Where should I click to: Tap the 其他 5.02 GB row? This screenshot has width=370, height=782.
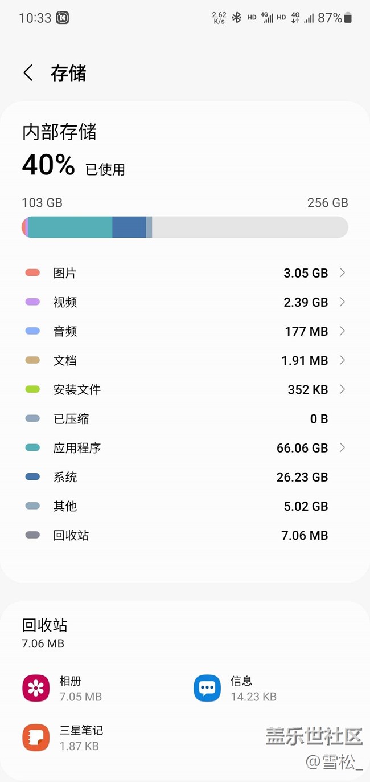(185, 506)
